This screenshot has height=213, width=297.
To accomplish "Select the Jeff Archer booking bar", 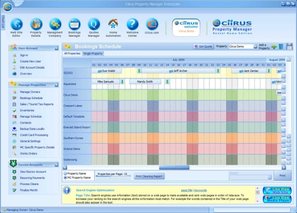I will 178,71.
